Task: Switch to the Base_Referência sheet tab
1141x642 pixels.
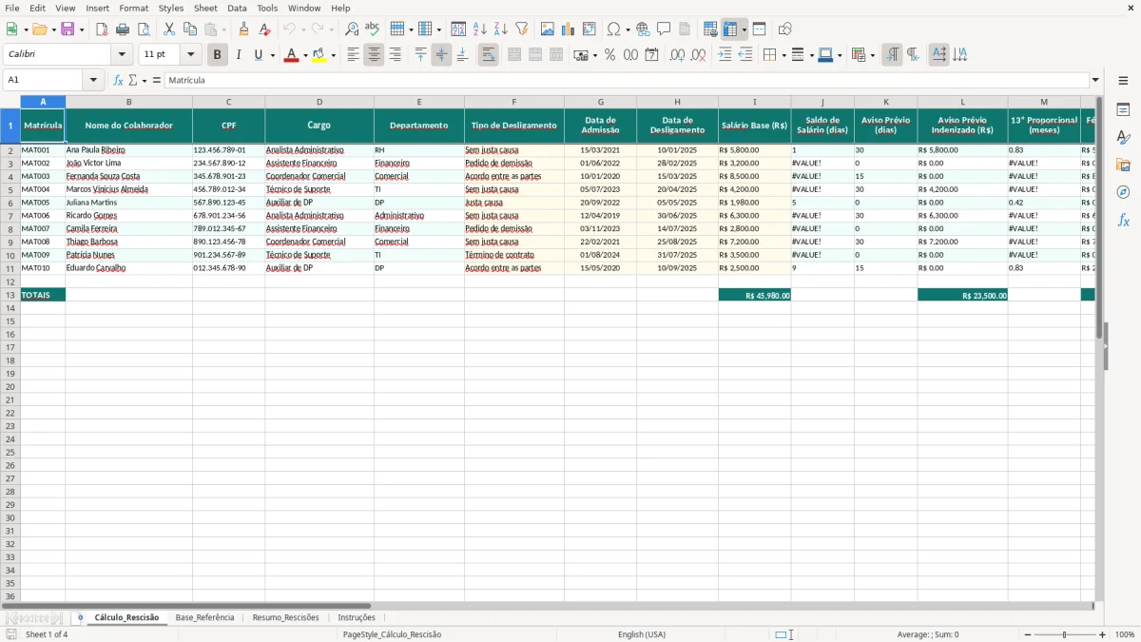Action: [204, 617]
